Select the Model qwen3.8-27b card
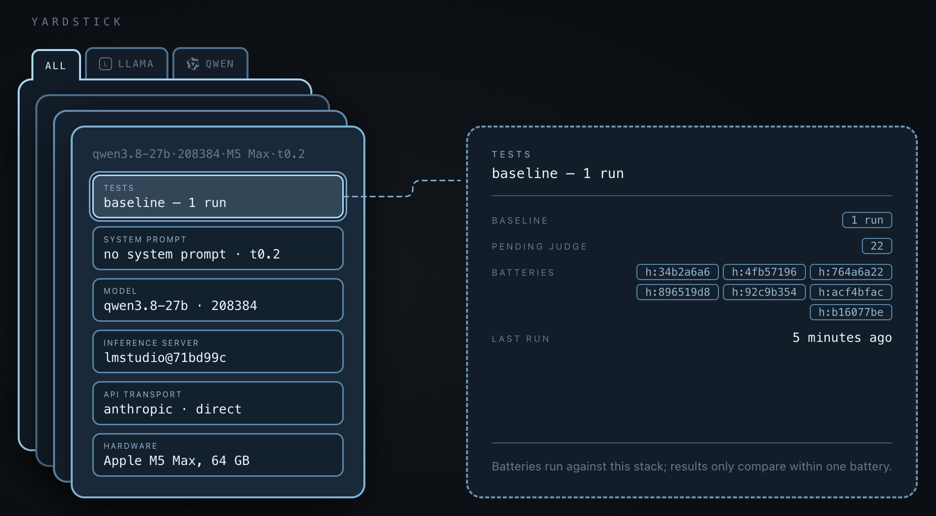 pos(218,300)
